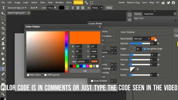178x100 pixels.
Task: Switch to the History tab
Action: pyautogui.click(x=138, y=14)
